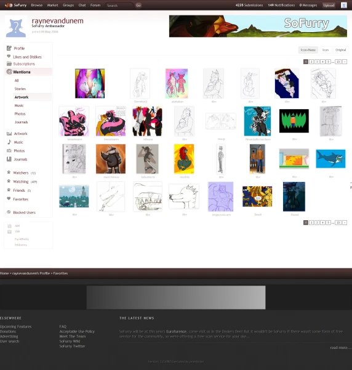The image size is (352, 370).
Task: Switch view mode to Icon+Name
Action: 308,50
